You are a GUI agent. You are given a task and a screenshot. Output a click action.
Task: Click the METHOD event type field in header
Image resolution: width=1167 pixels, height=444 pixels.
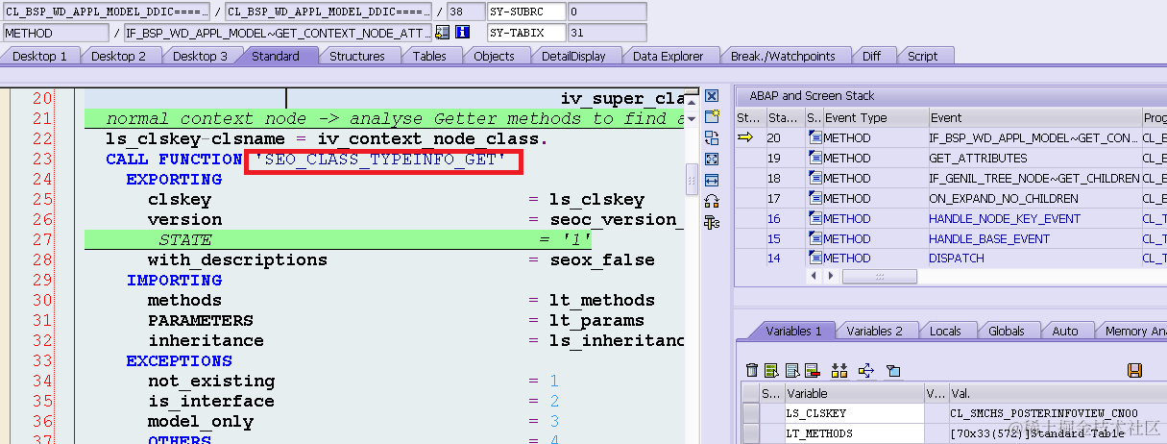click(x=56, y=33)
